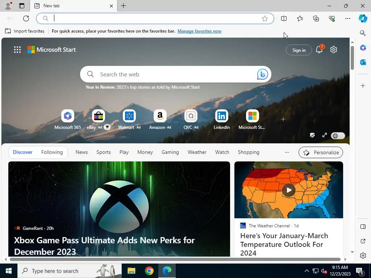Open Walmart quick link

[129, 119]
